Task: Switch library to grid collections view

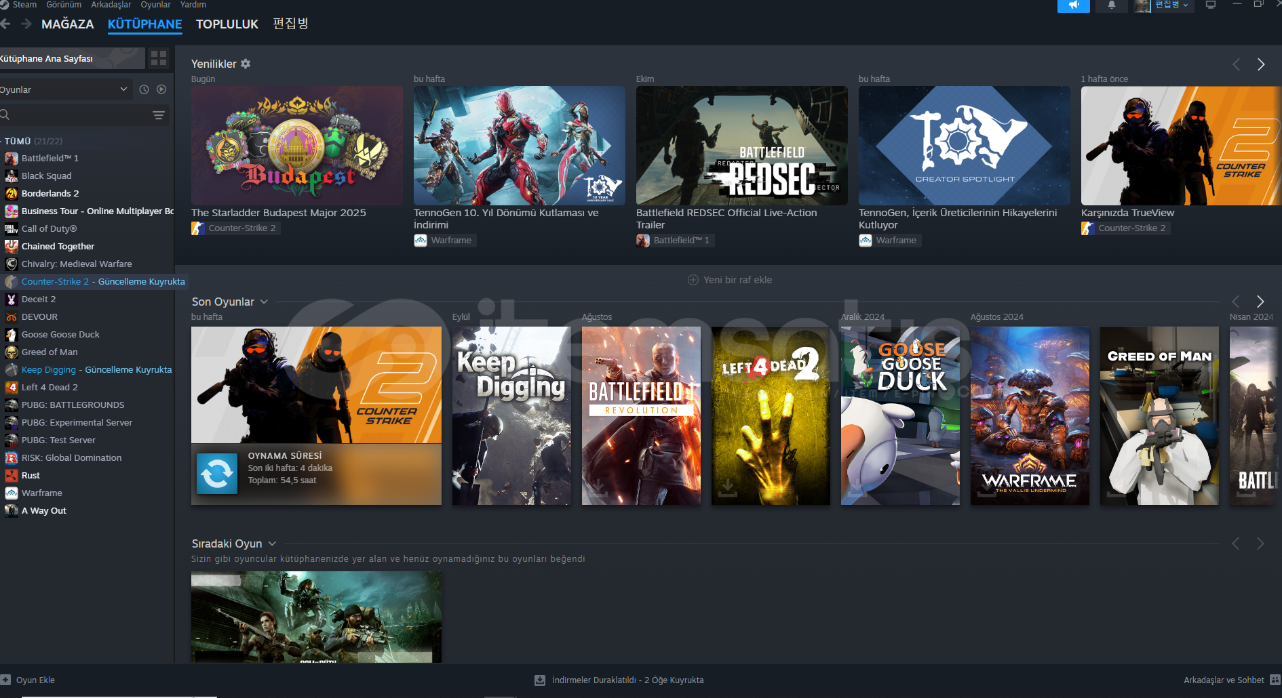Action: (x=159, y=58)
